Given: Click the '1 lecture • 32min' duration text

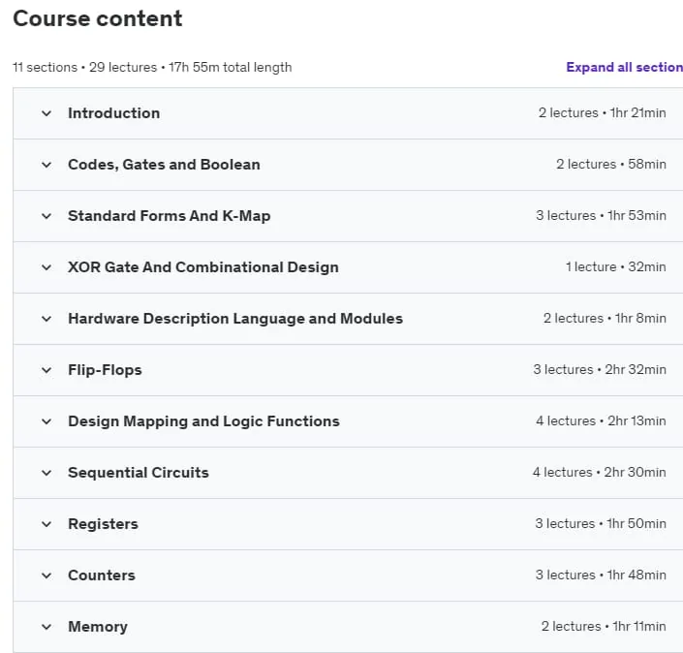Looking at the screenshot, I should (x=615, y=267).
